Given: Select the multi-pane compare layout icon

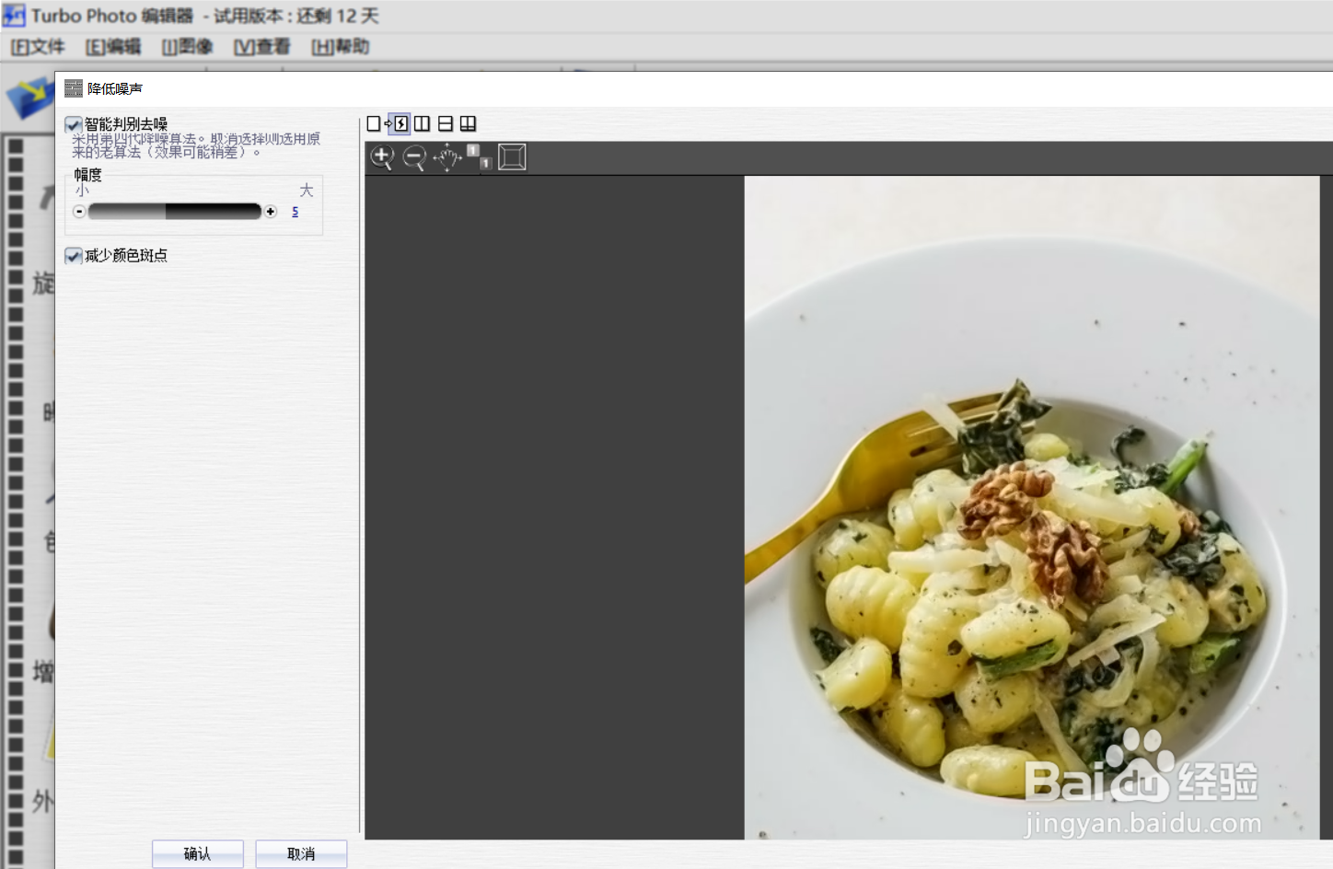Looking at the screenshot, I should coord(469,123).
